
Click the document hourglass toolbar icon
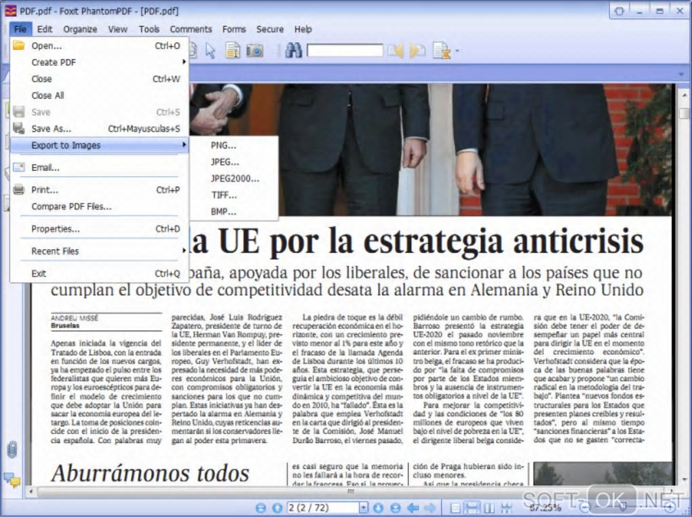pyautogui.click(x=442, y=51)
